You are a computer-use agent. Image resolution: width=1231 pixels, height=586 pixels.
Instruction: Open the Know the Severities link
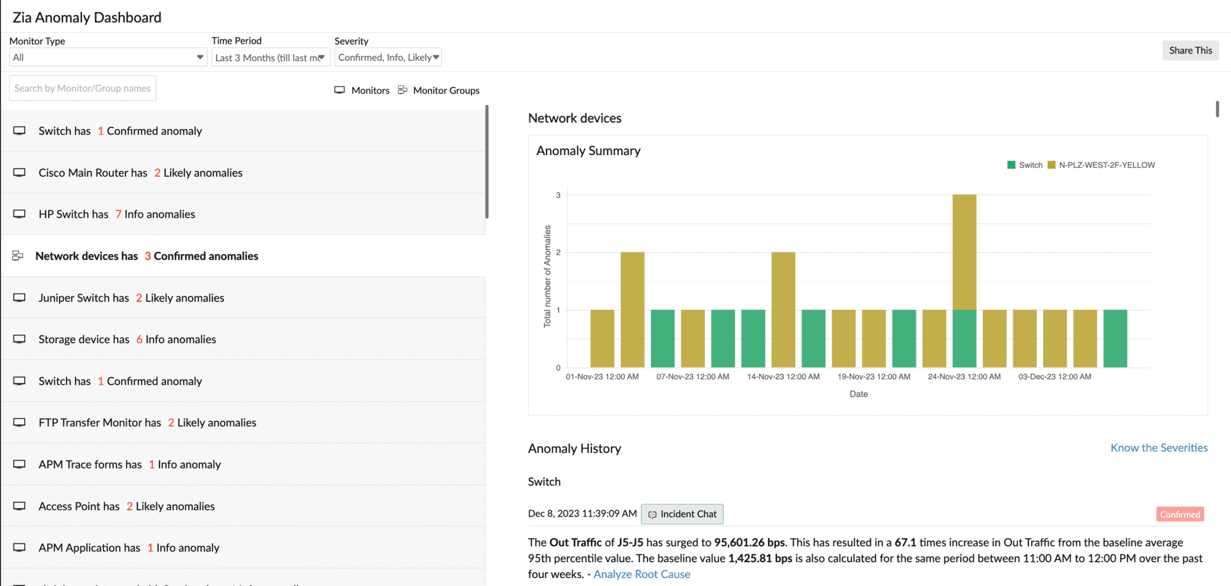(1158, 448)
